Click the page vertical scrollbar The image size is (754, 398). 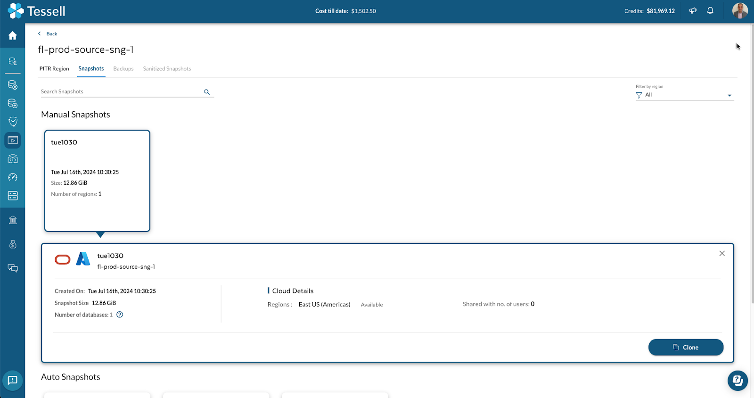752,163
